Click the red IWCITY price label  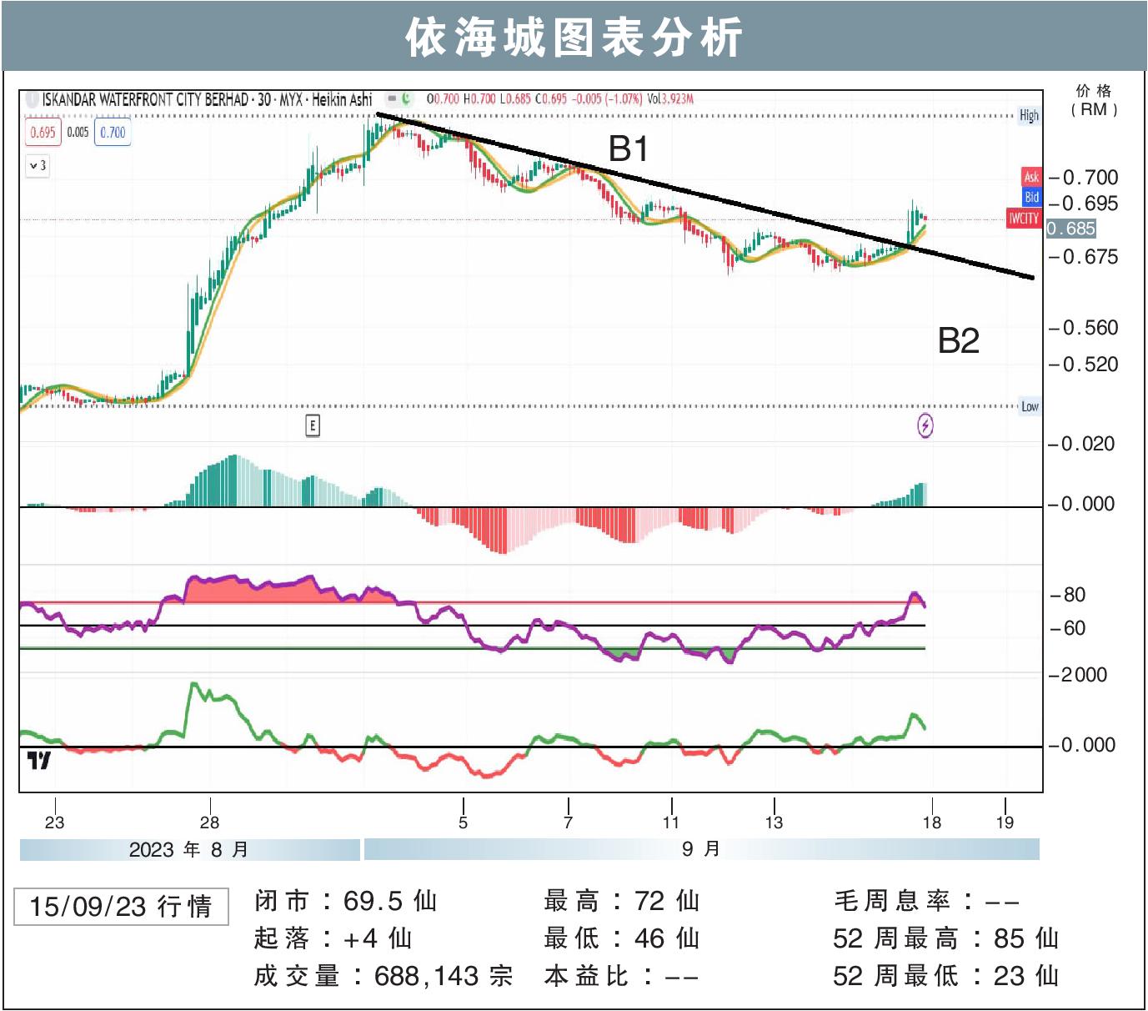(x=1024, y=219)
